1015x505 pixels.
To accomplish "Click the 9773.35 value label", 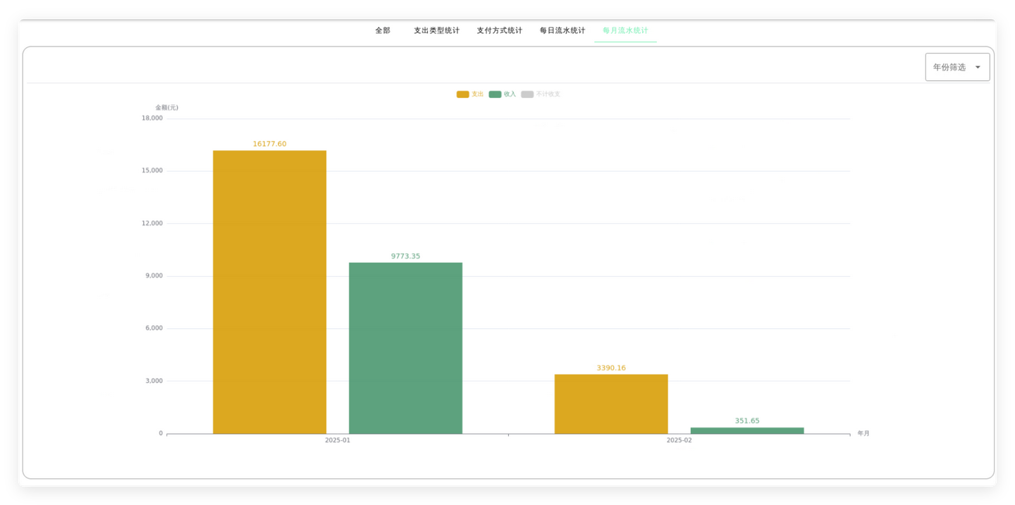I will pos(405,256).
